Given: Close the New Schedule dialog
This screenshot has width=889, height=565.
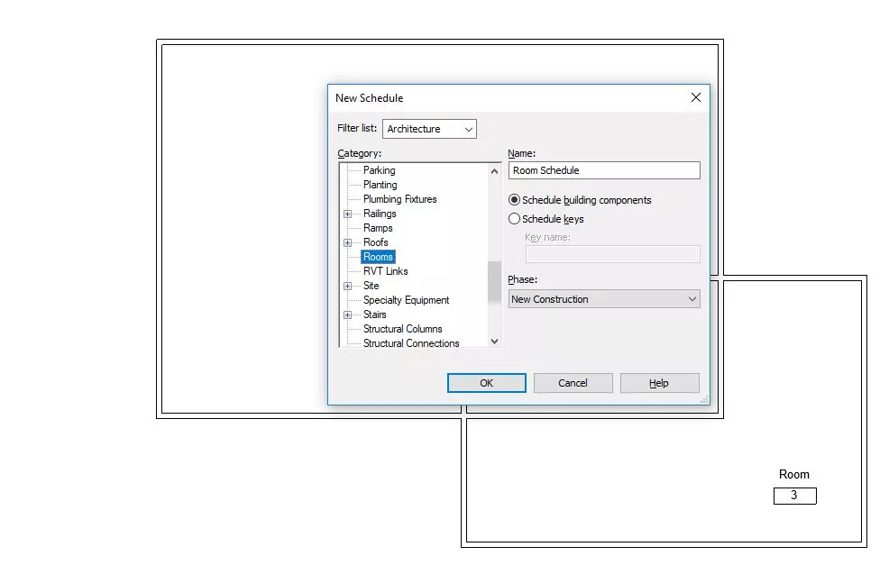Looking at the screenshot, I should (x=696, y=97).
